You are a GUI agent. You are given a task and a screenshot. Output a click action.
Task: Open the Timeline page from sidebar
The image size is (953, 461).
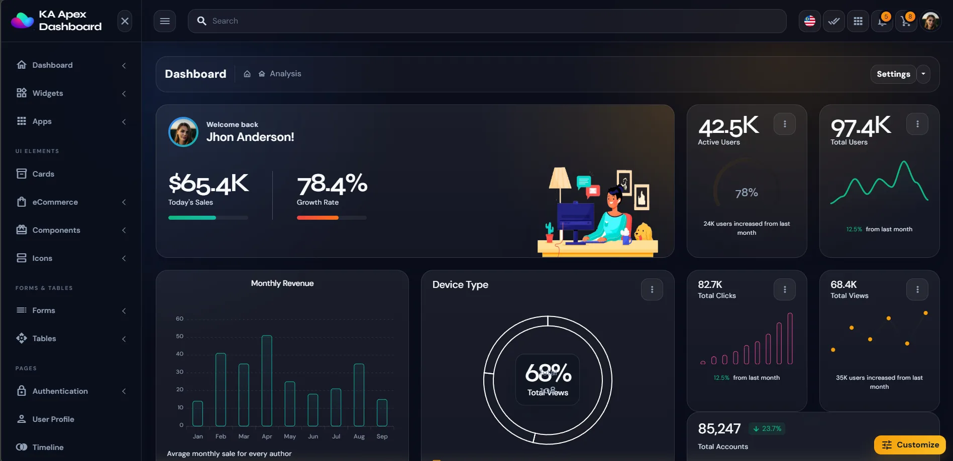[x=48, y=447]
